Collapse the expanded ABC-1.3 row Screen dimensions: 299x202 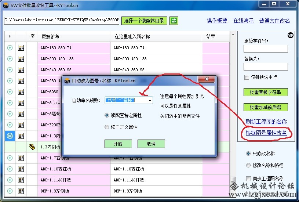[x=10, y=136]
